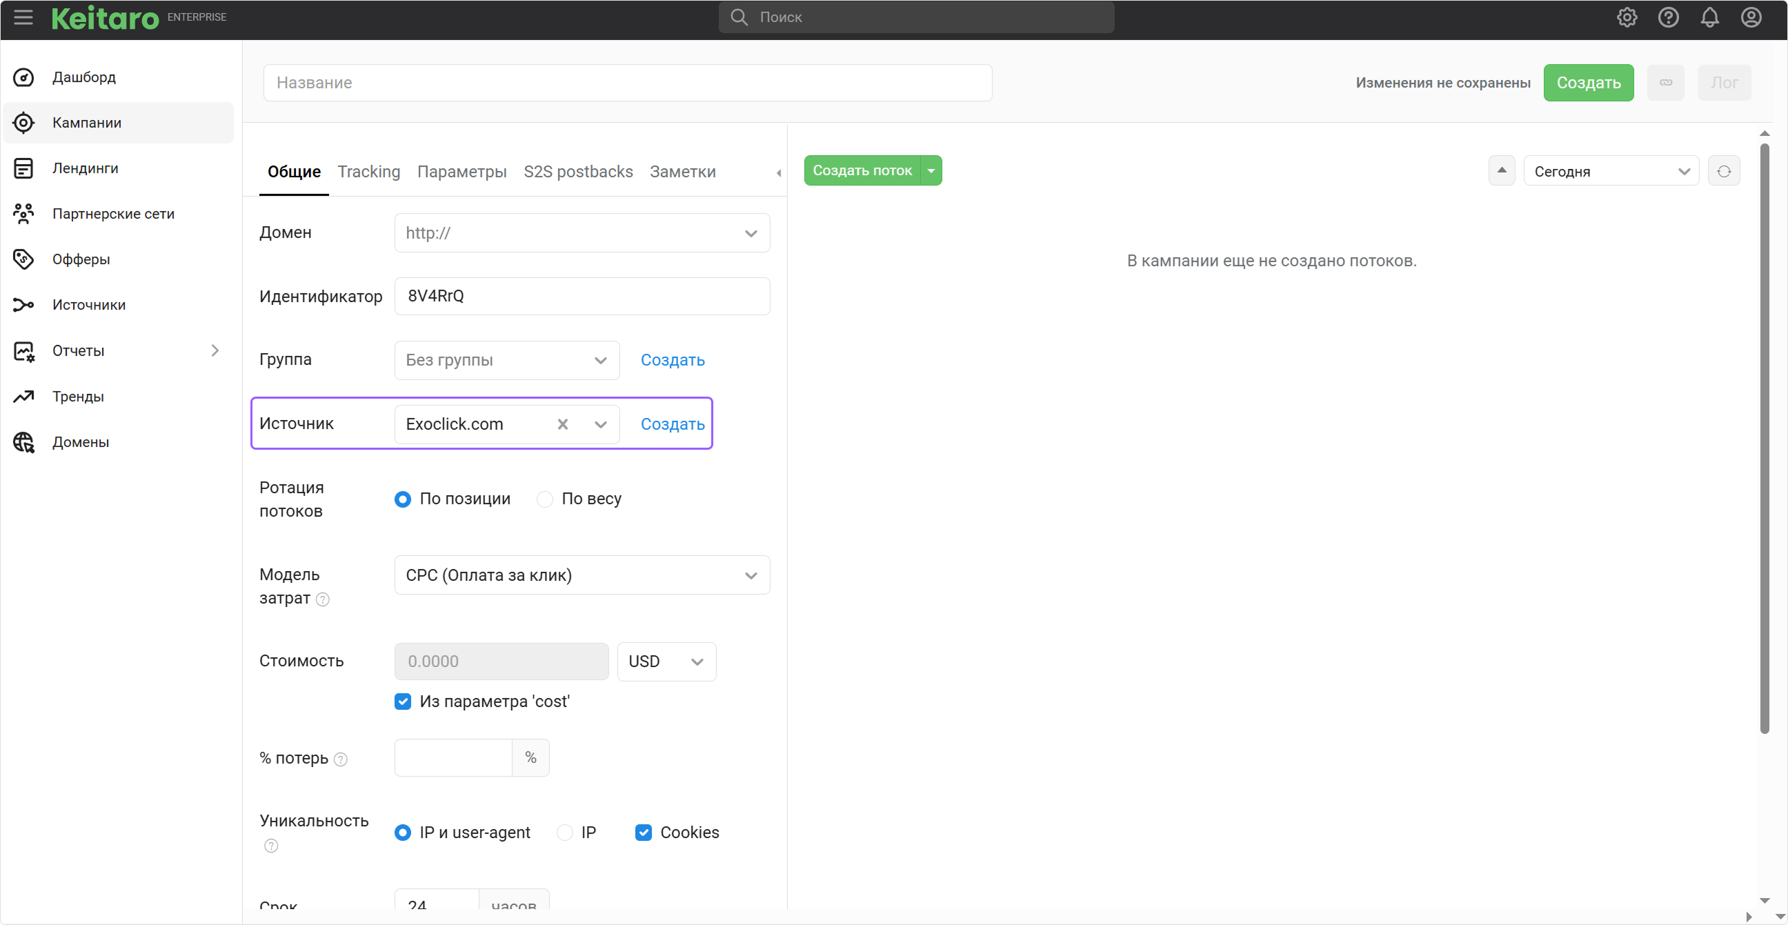Open the user profile icon
Screen dimensions: 1788x925
point(1751,17)
